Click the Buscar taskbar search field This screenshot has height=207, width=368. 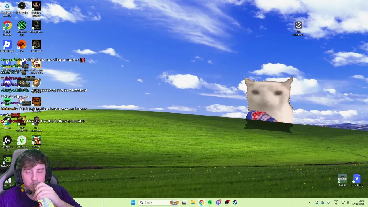point(159,202)
